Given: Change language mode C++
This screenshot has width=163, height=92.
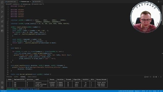Looking at the screenshot, I should click(150, 91).
